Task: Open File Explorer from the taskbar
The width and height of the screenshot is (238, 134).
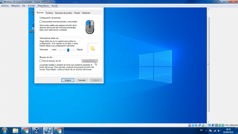Action: coord(15,131)
